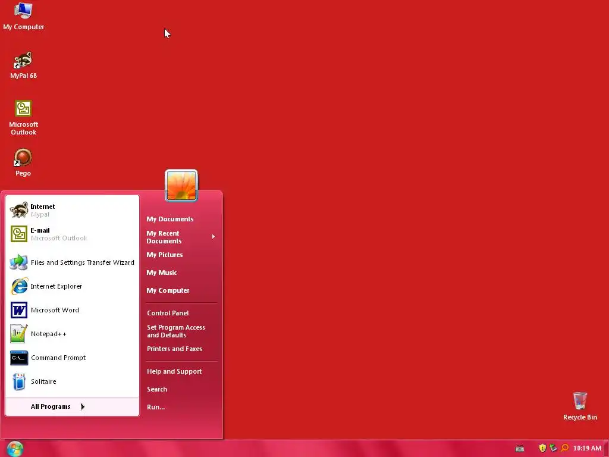Click the Start orb on the taskbar
Viewport: 609px width, 457px height.
pyautogui.click(x=15, y=449)
